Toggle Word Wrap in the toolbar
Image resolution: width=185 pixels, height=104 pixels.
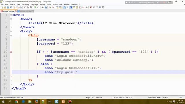point(65,8)
